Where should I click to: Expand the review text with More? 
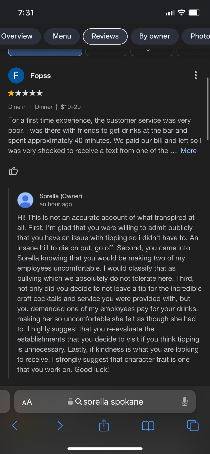coord(188,151)
